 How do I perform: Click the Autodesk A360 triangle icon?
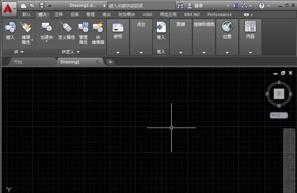coord(244,6)
